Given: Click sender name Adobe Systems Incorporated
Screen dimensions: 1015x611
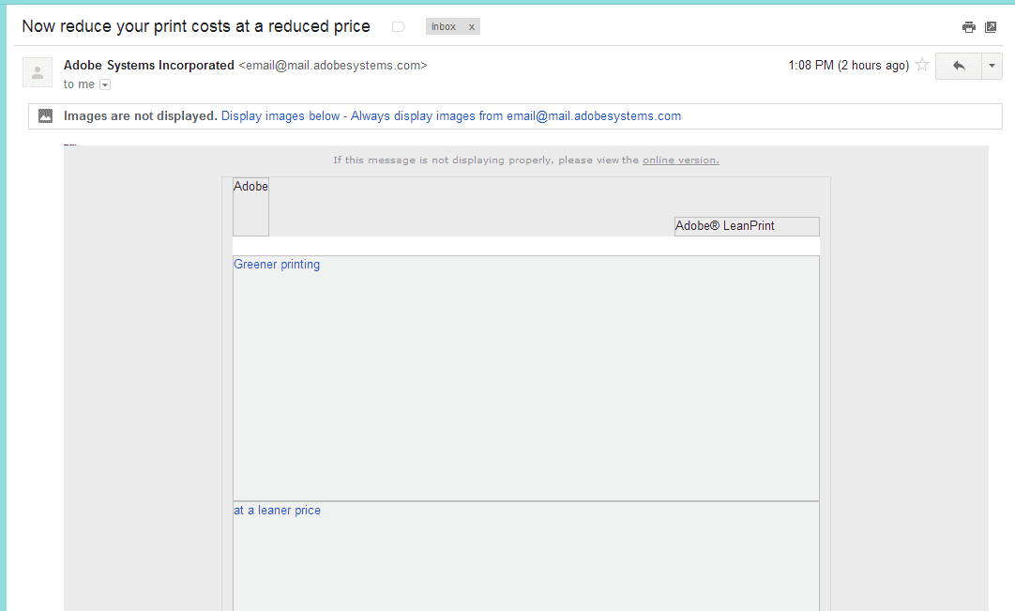Looking at the screenshot, I should pyautogui.click(x=148, y=66).
